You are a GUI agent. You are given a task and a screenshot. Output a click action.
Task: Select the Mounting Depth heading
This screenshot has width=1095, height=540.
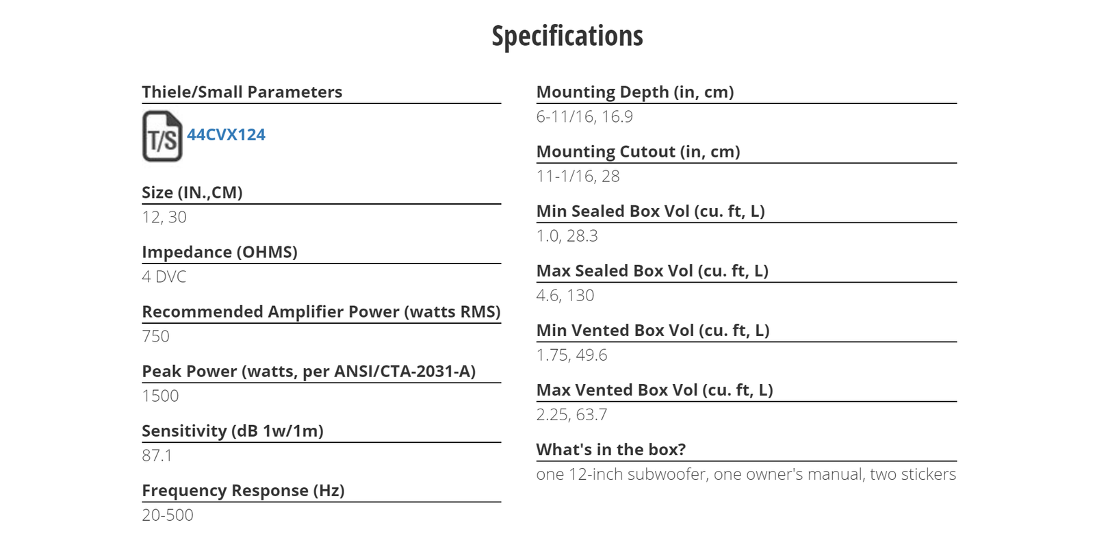coord(635,92)
